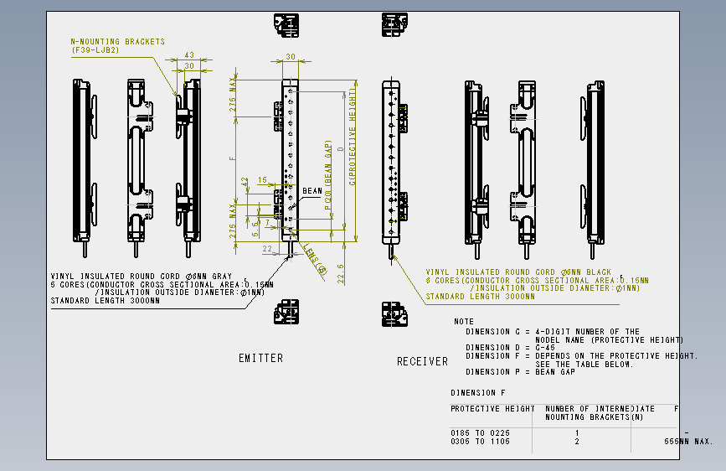Viewport: 726px width, 471px height.
Task: Click the N-MOUNTING BRACKETS (F39-LJB2) label
Action: (117, 45)
